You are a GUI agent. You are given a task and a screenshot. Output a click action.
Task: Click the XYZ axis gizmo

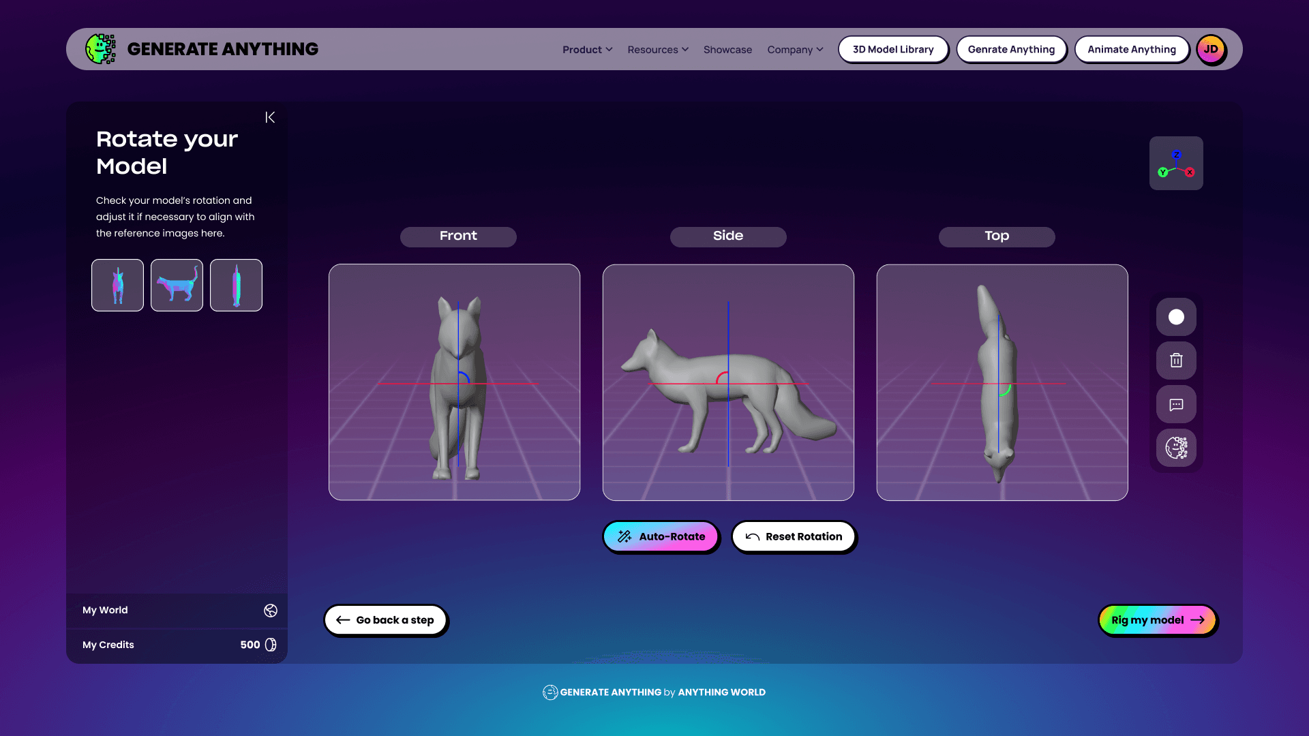coord(1176,164)
